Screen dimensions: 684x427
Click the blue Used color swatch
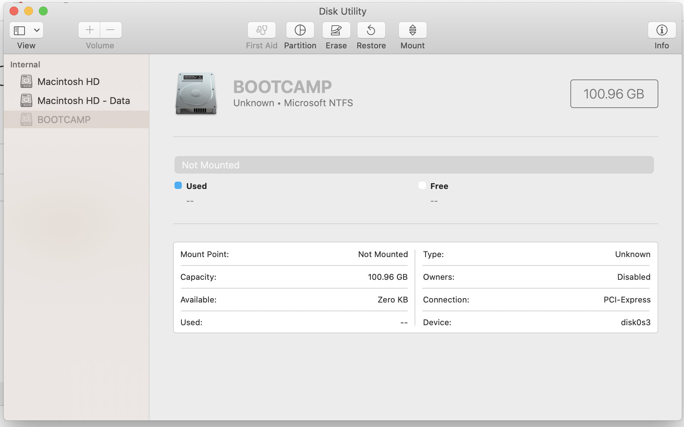(178, 185)
